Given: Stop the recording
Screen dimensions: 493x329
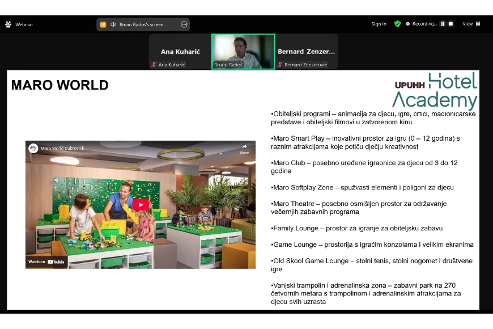Looking at the screenshot, I should (x=450, y=24).
